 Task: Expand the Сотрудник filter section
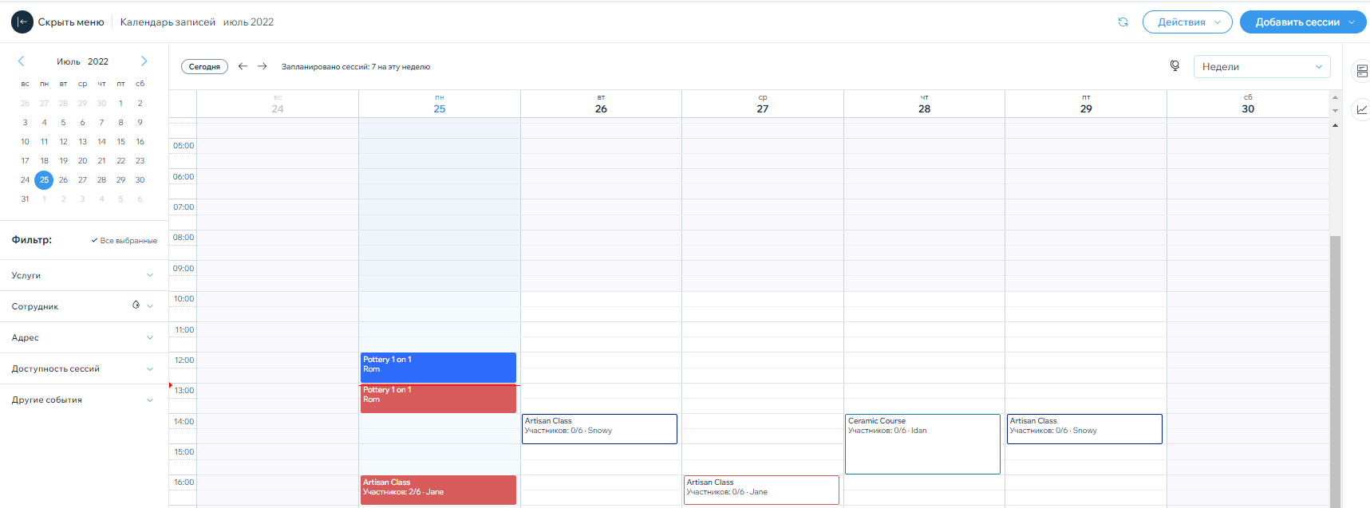tap(150, 306)
